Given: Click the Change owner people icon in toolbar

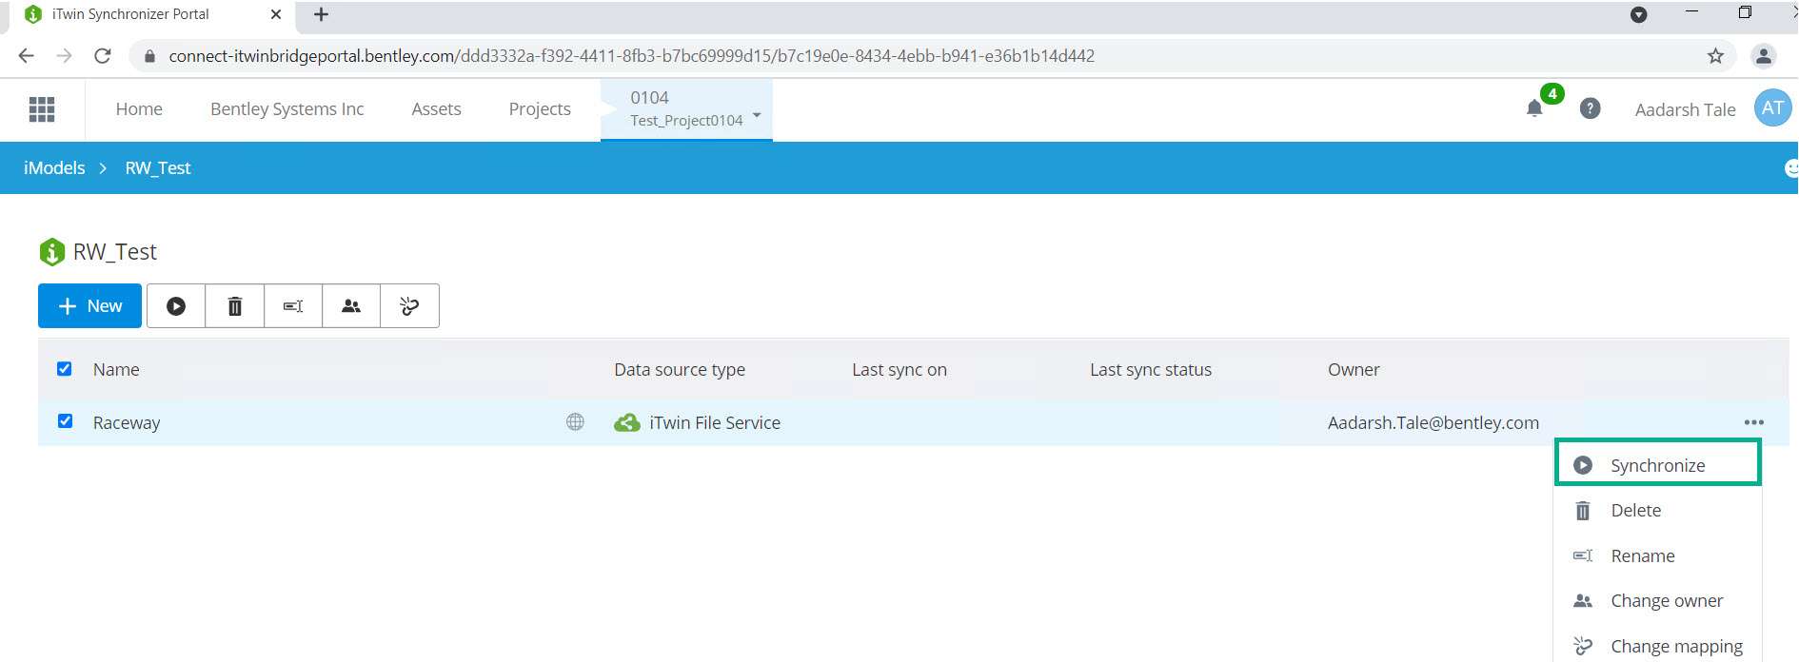Looking at the screenshot, I should (351, 306).
